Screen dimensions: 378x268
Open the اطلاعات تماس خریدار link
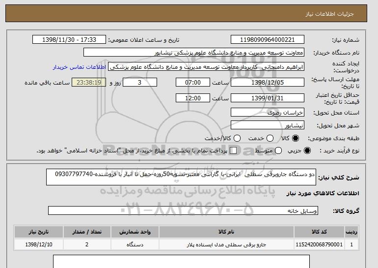click(80, 67)
